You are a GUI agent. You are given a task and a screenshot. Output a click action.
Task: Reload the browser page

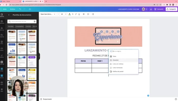(6, 5)
